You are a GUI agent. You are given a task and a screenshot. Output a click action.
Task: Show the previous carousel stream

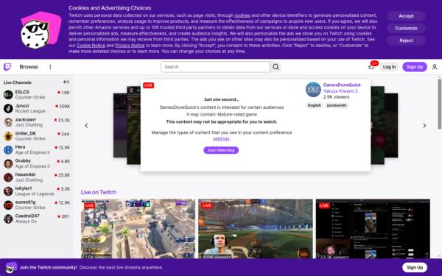pyautogui.click(x=86, y=126)
